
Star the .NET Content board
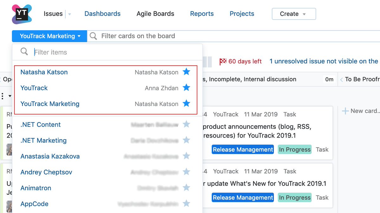[187, 124]
